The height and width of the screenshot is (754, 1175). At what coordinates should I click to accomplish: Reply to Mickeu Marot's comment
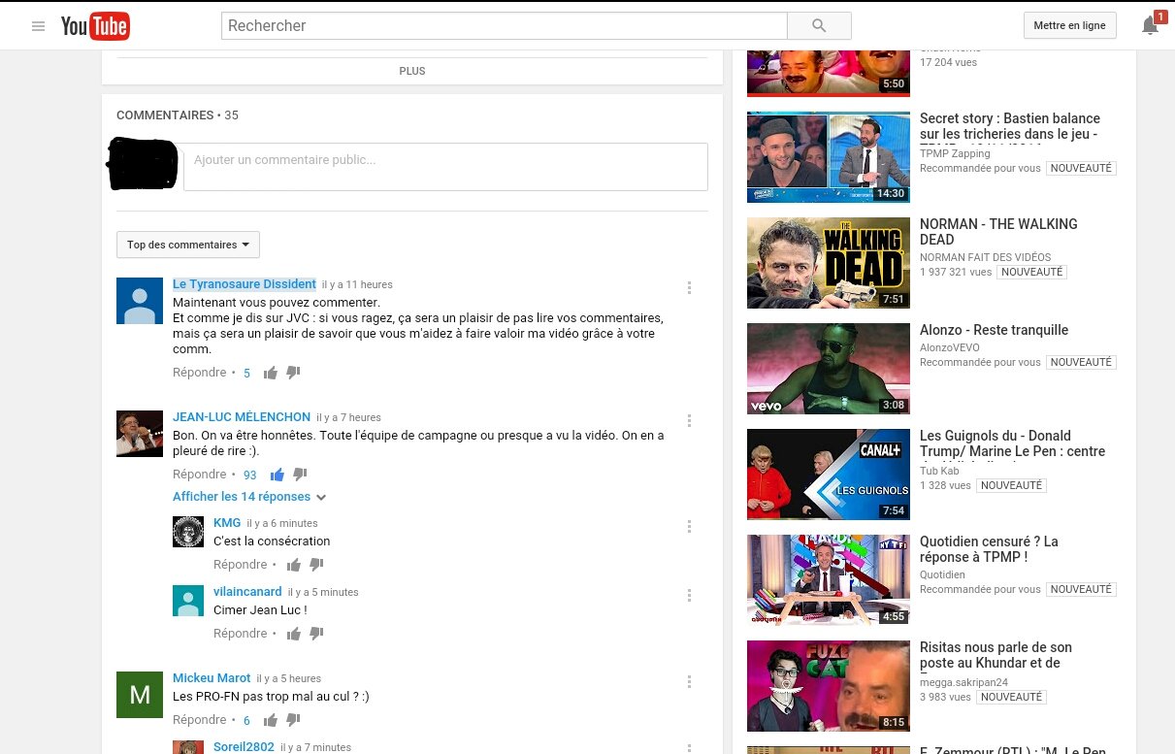(200, 720)
